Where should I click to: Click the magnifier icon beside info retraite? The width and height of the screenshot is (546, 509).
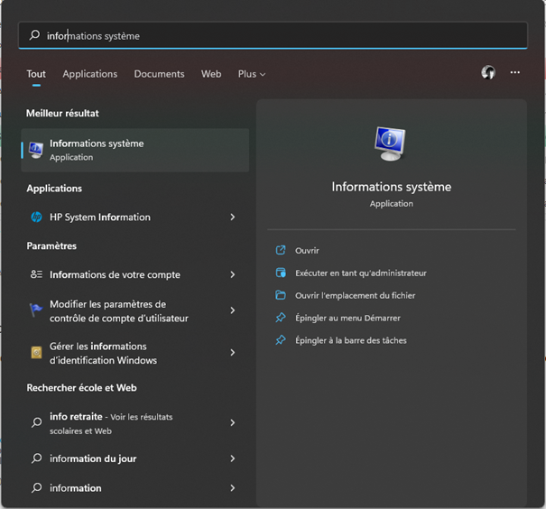37,422
